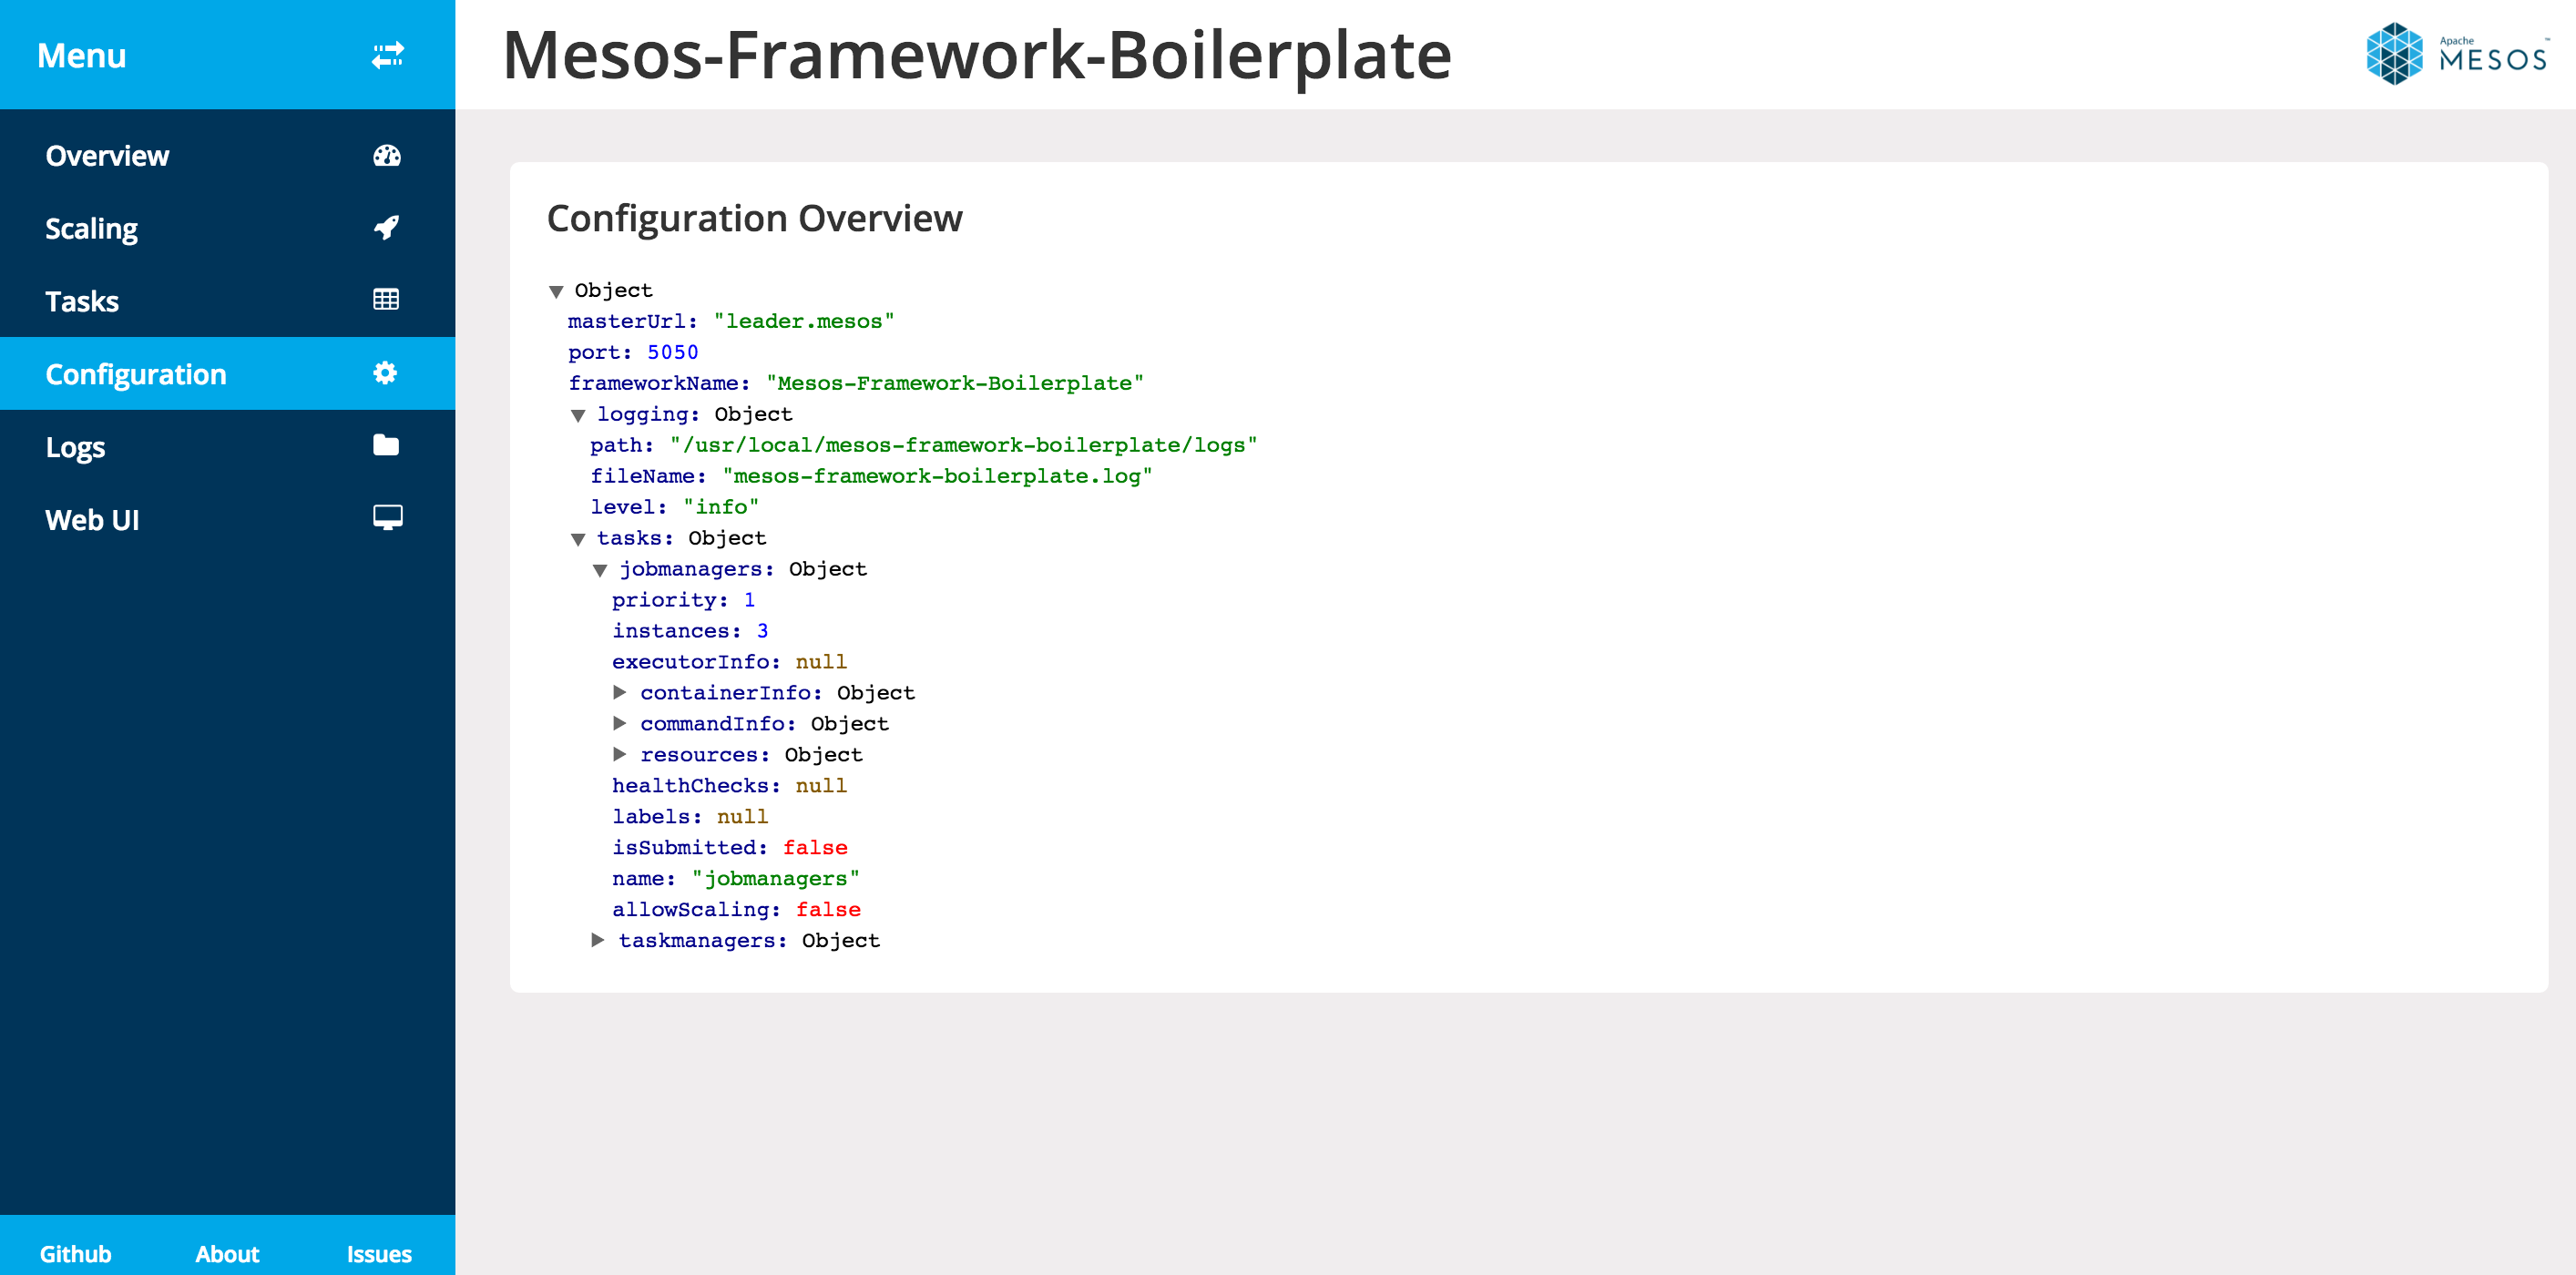This screenshot has width=2576, height=1275.
Task: Click the level "info" value
Action: (x=721, y=507)
